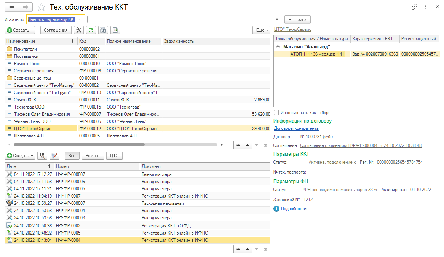
Task: Click the barcode search icon
Action: point(43,156)
